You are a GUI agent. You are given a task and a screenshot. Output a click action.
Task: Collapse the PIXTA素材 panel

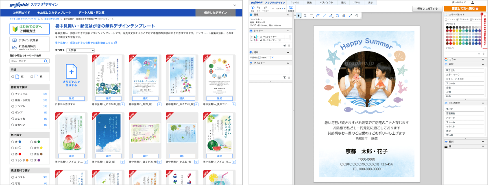[x=483, y=103]
